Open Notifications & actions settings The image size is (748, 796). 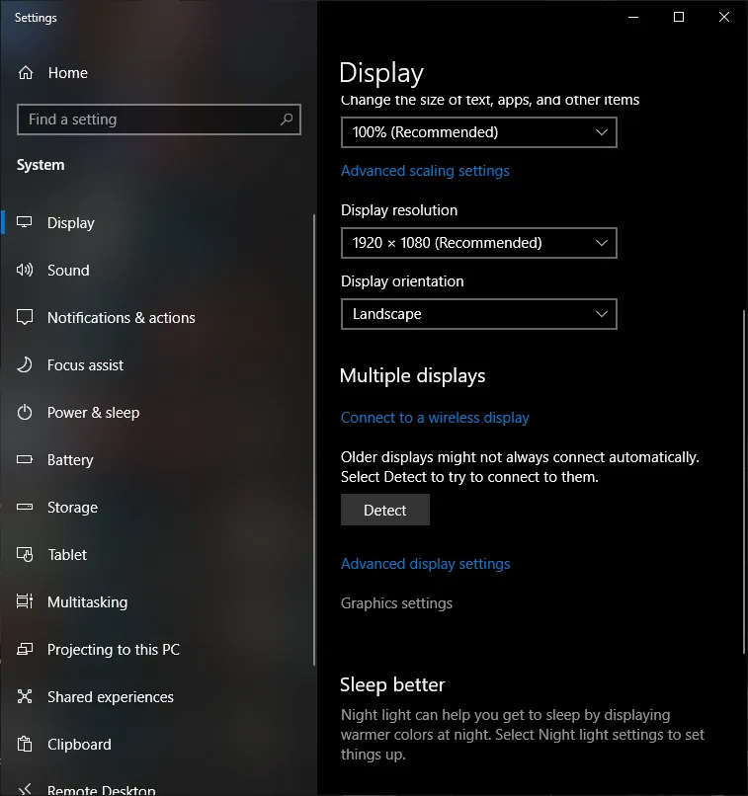[121, 318]
